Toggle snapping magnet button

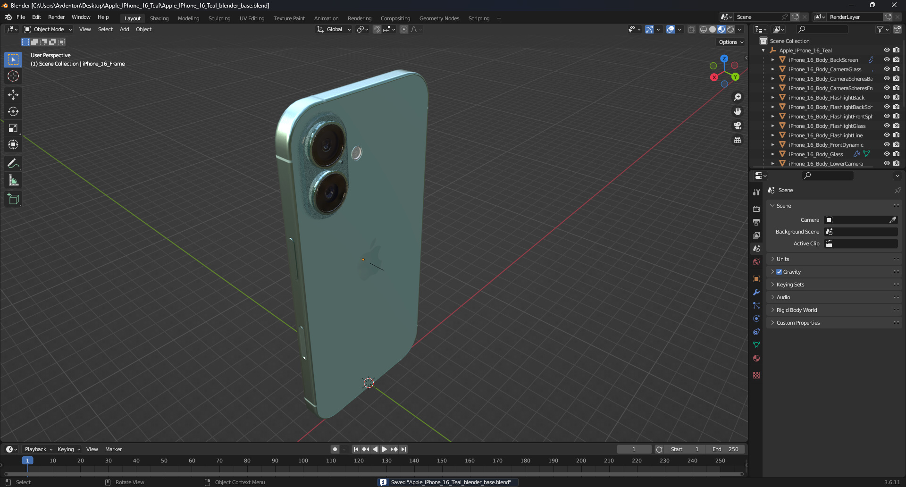tap(377, 29)
